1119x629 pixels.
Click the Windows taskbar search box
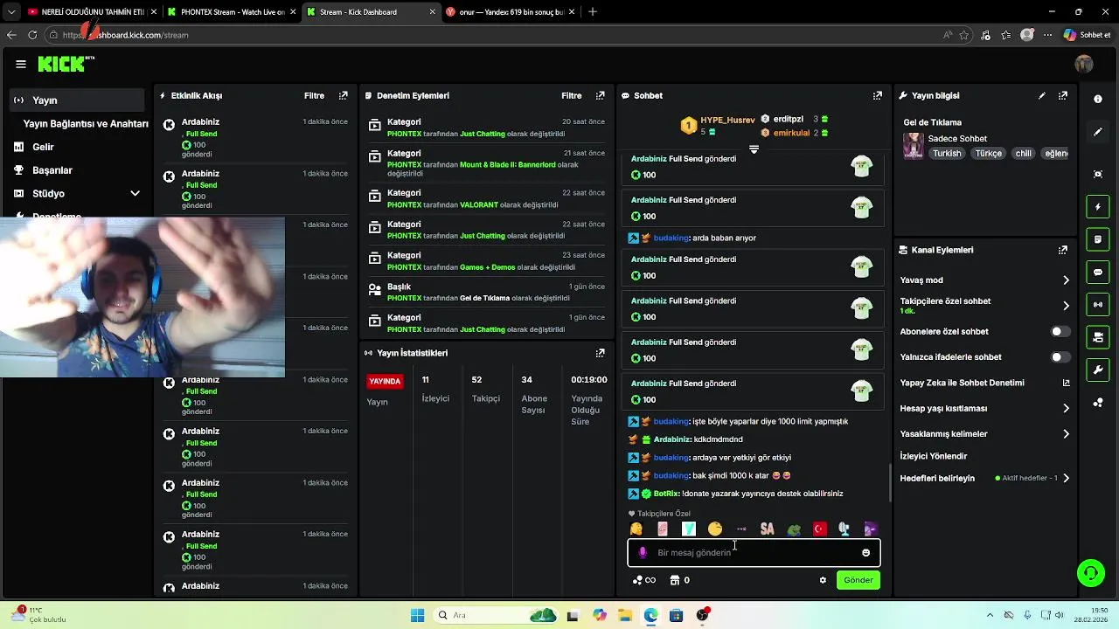pos(497,615)
